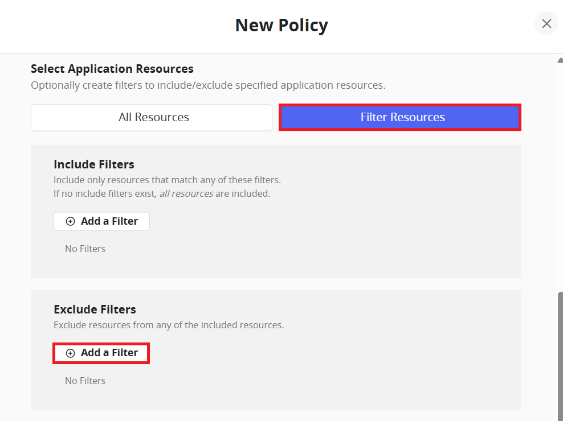Click text 'Exclude resources from any of the included resources.'
The width and height of the screenshot is (563, 421).
(169, 325)
